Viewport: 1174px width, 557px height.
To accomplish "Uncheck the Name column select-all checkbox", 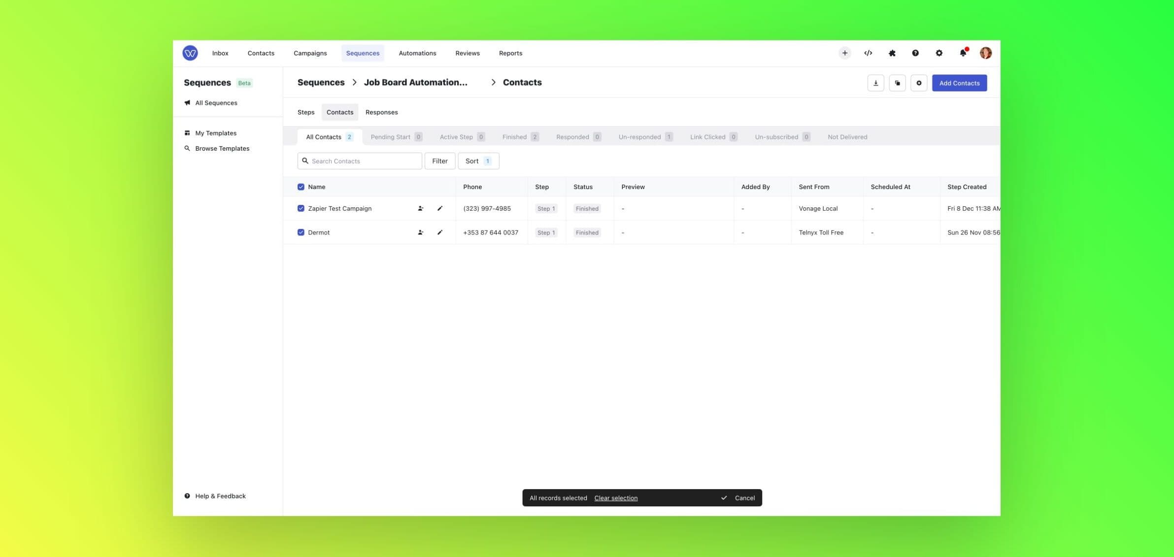I will click(301, 187).
